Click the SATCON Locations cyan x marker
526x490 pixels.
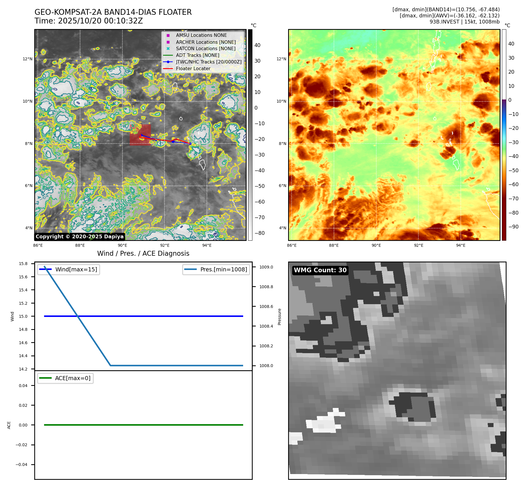tap(168, 49)
